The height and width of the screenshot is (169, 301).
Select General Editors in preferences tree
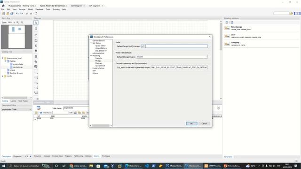(x=98, y=41)
